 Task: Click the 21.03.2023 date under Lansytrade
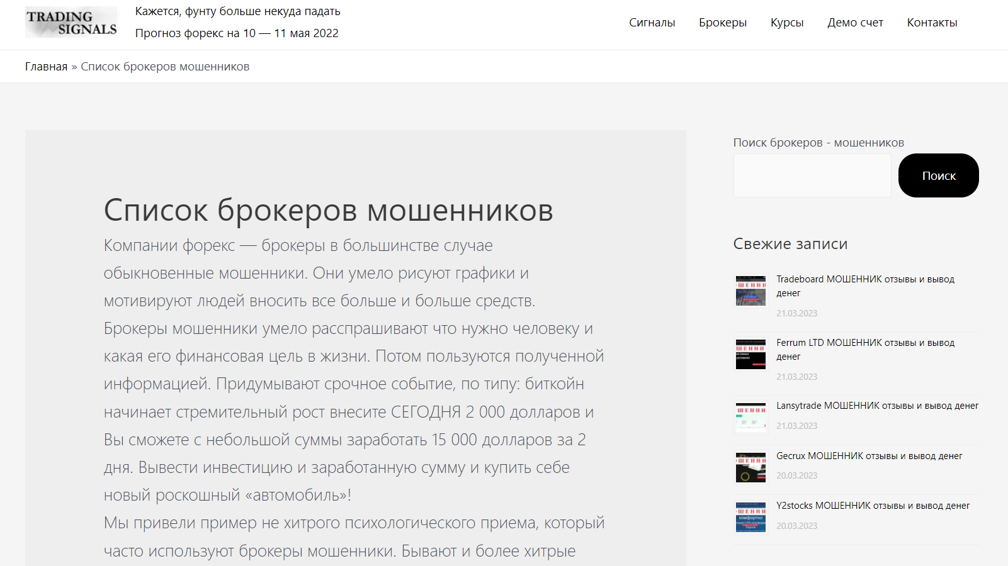pyautogui.click(x=796, y=426)
